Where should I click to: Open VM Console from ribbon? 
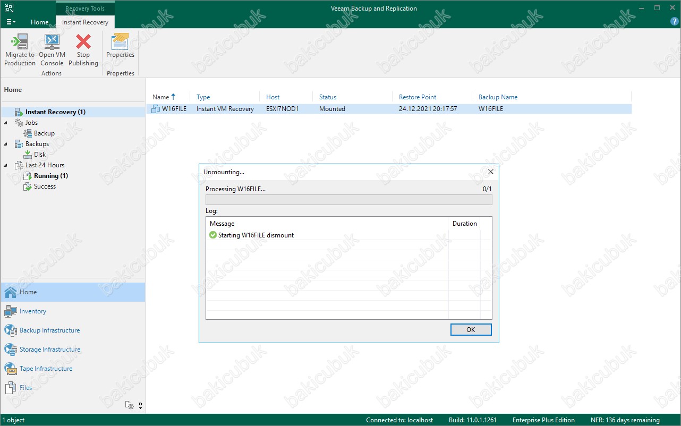coord(52,50)
